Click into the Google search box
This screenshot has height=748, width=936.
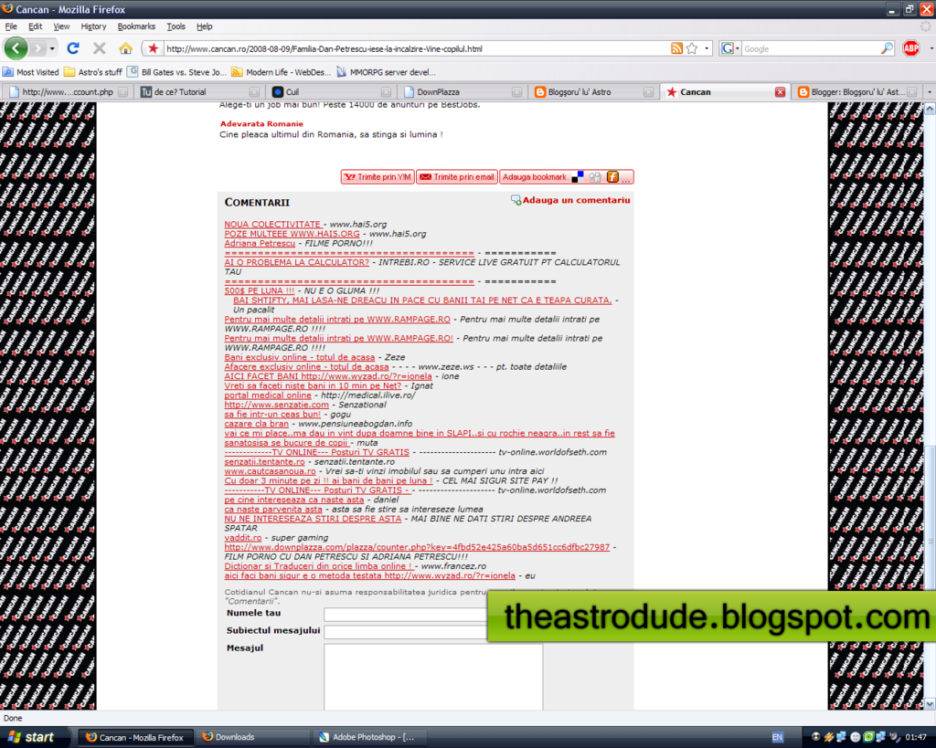811,49
